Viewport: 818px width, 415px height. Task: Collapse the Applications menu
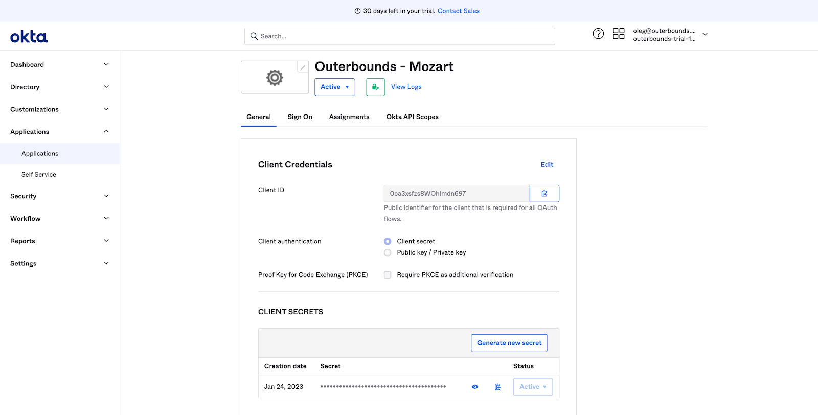coord(60,132)
